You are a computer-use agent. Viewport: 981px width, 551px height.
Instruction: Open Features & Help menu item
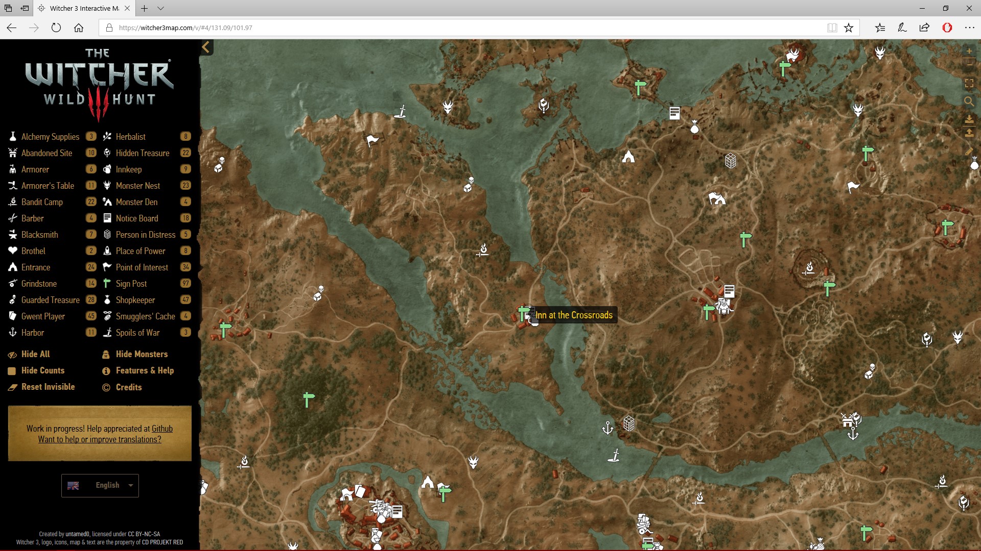pyautogui.click(x=144, y=370)
